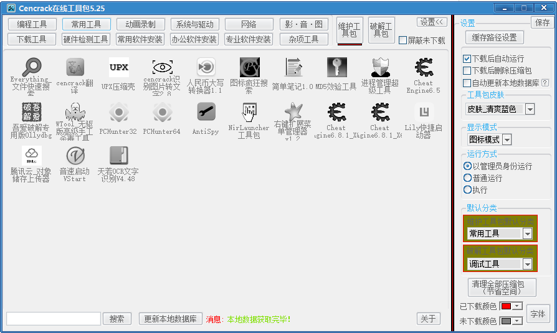Open 未下载颜色 dropdown arrow
Viewport: 557px width, 333px height.
517,321
